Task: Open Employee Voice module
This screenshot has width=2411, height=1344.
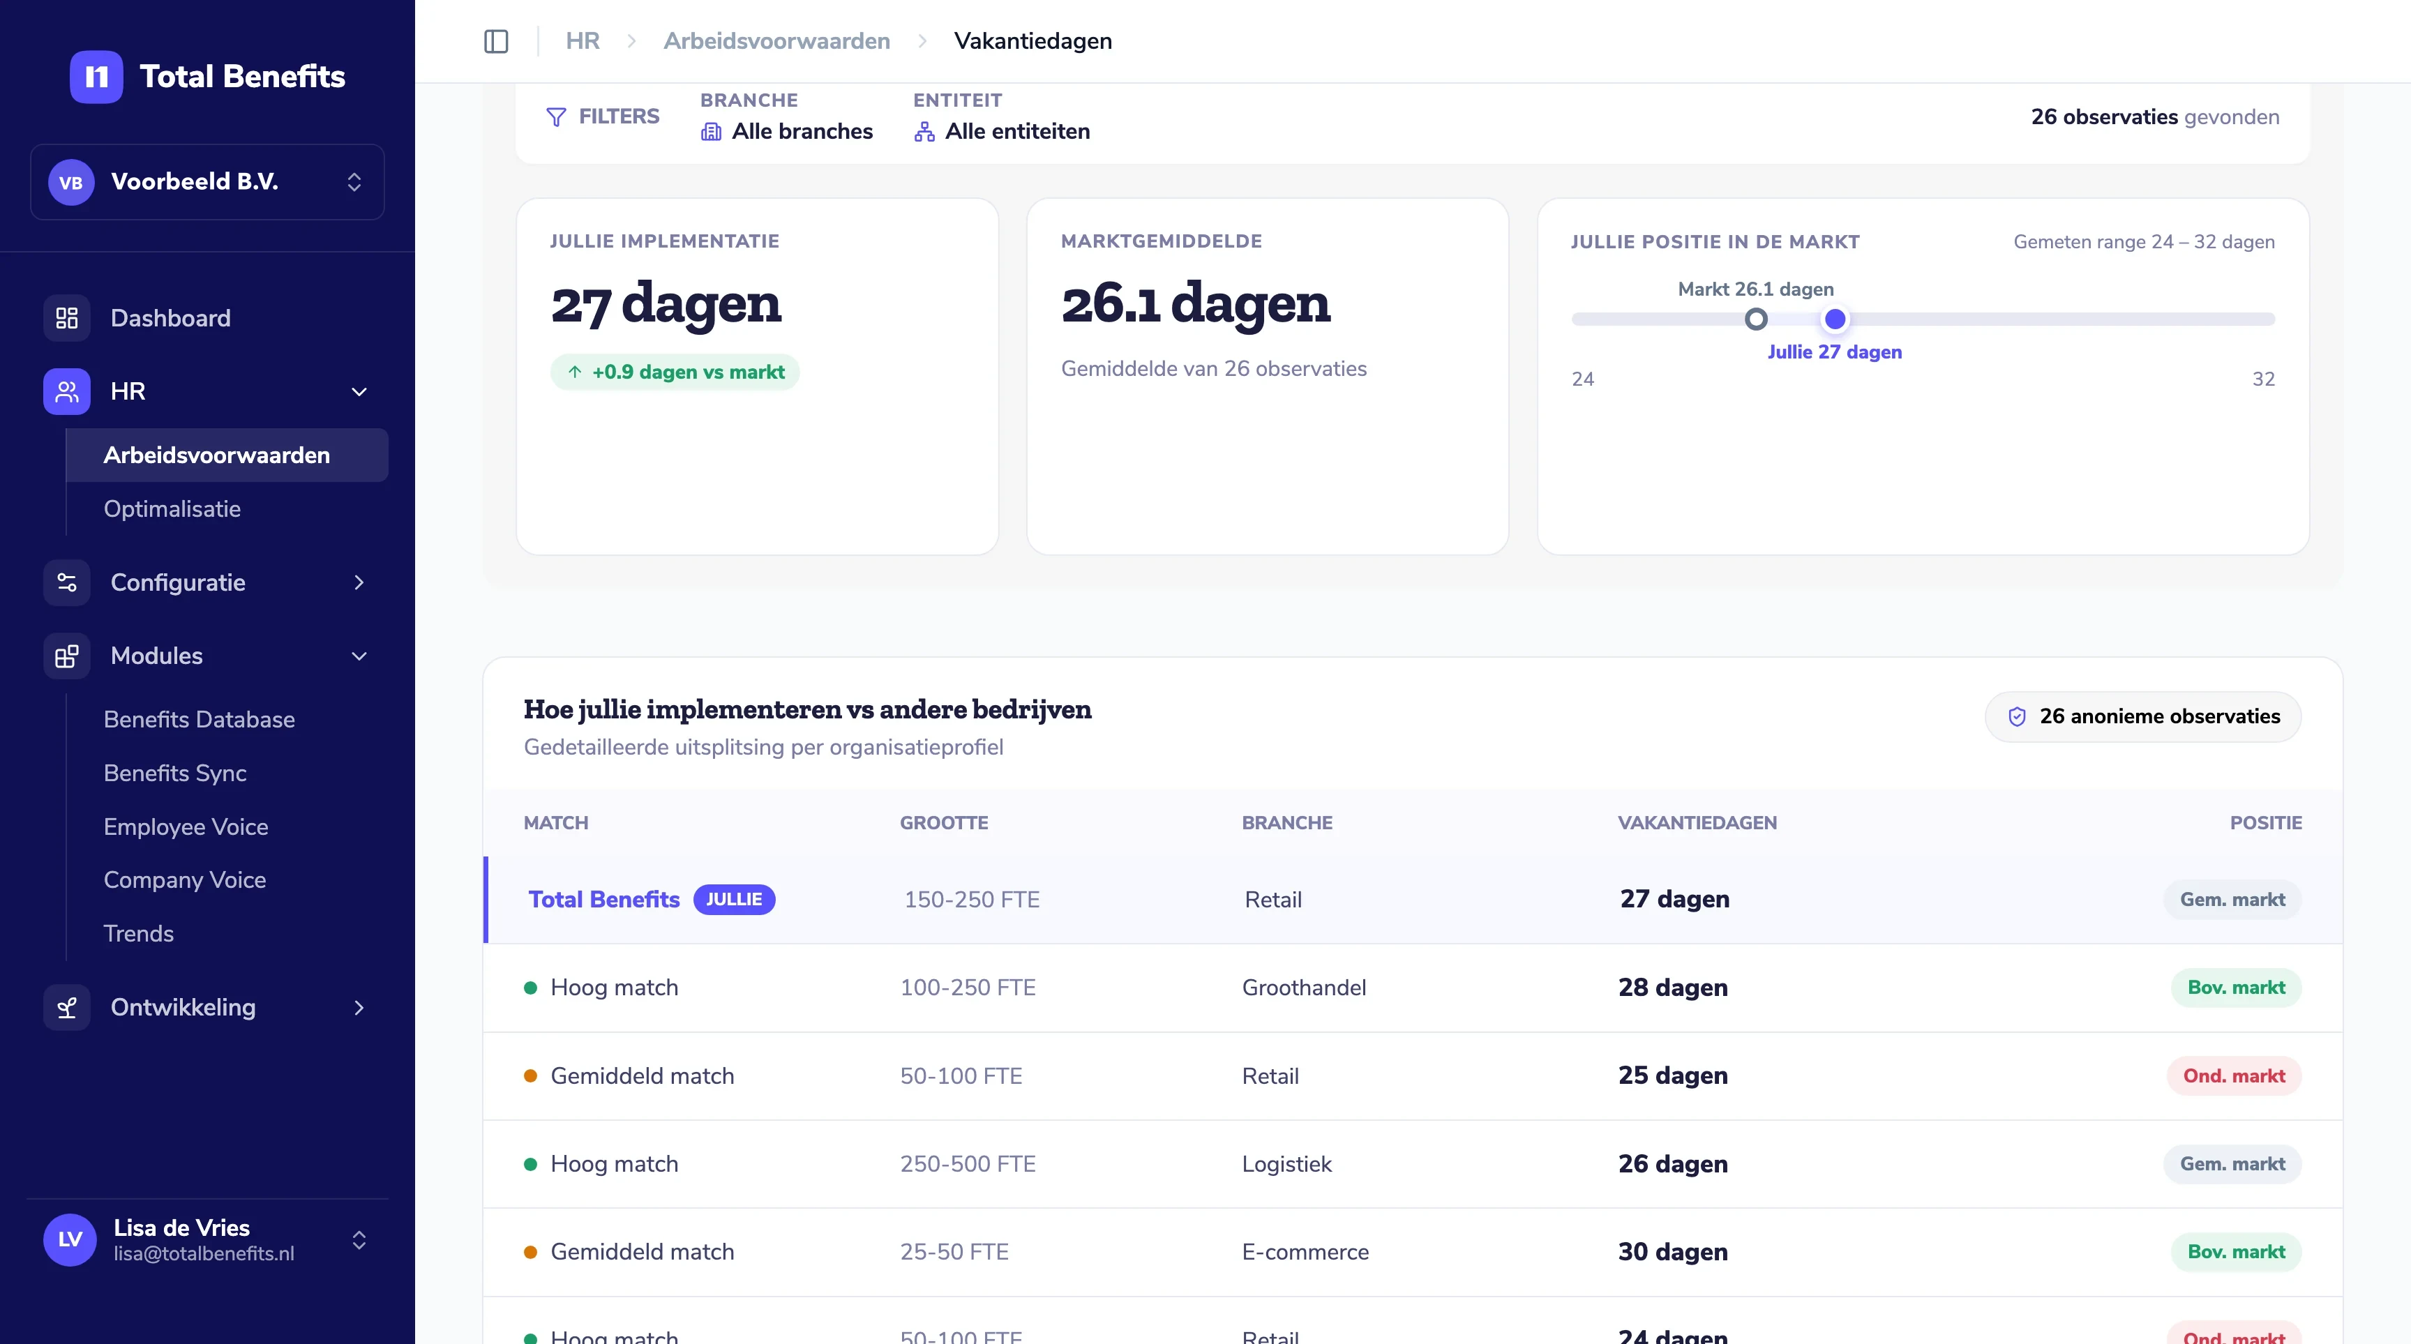Action: point(186,827)
